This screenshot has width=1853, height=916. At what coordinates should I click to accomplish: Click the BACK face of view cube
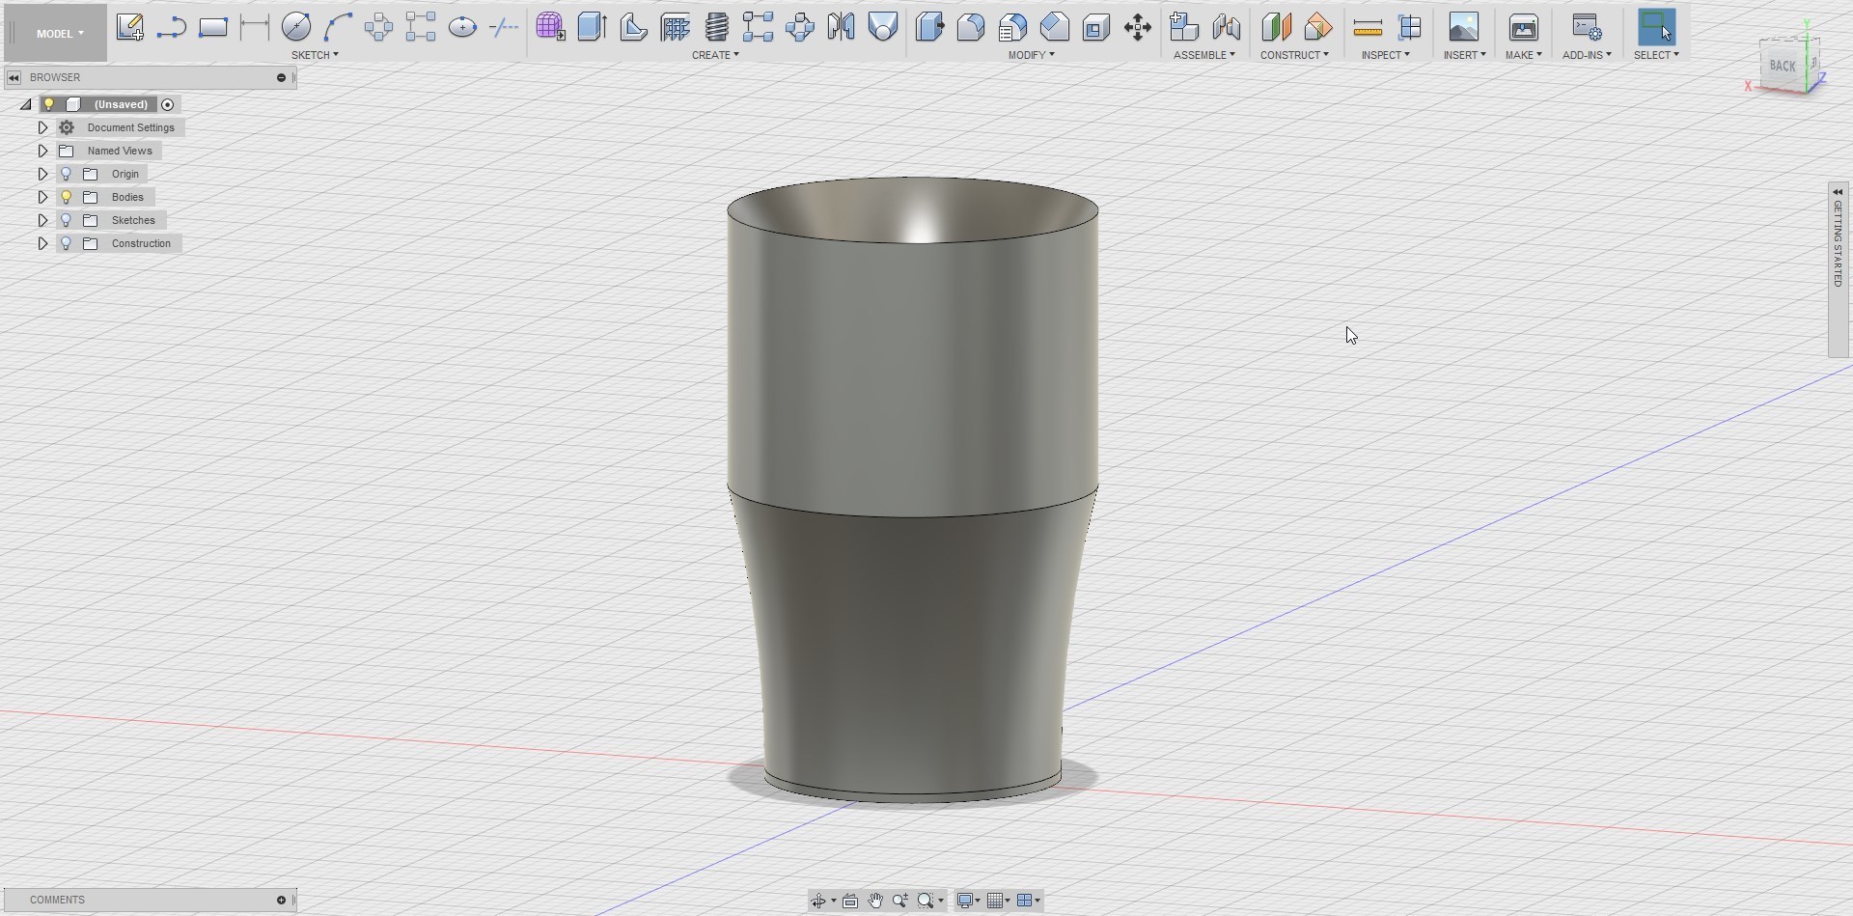click(x=1782, y=66)
